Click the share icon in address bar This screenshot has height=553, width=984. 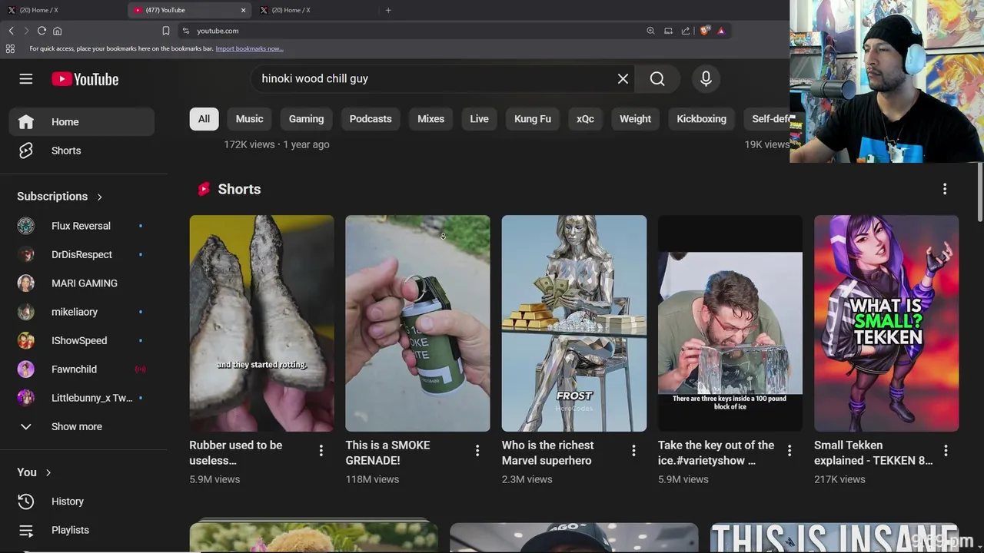[x=686, y=31]
